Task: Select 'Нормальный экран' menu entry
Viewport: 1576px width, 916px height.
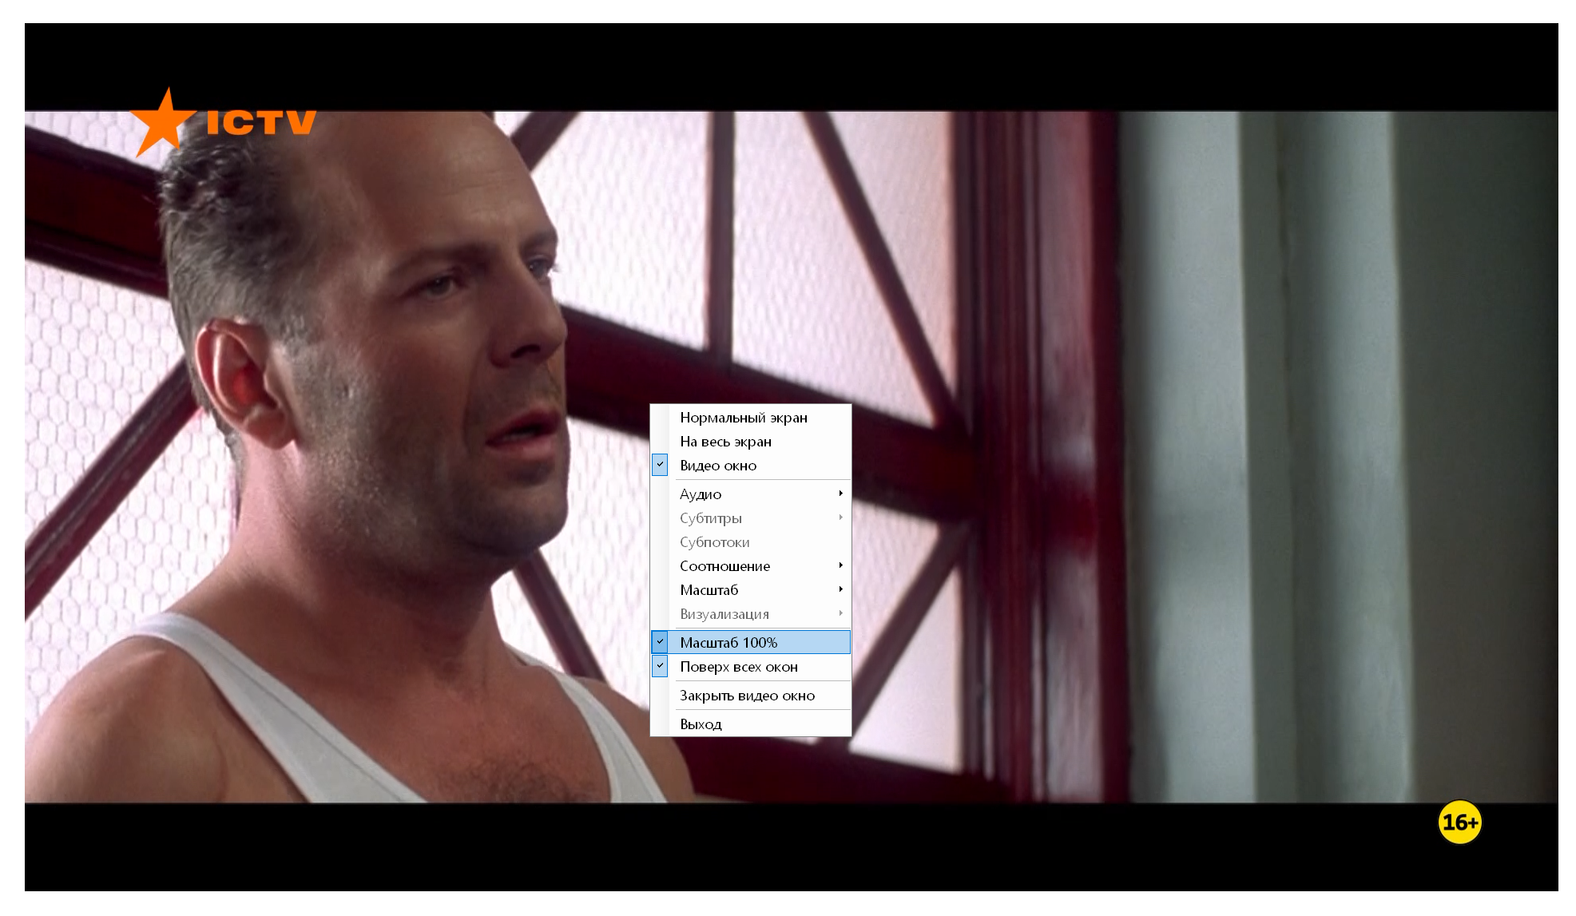Action: 743,418
